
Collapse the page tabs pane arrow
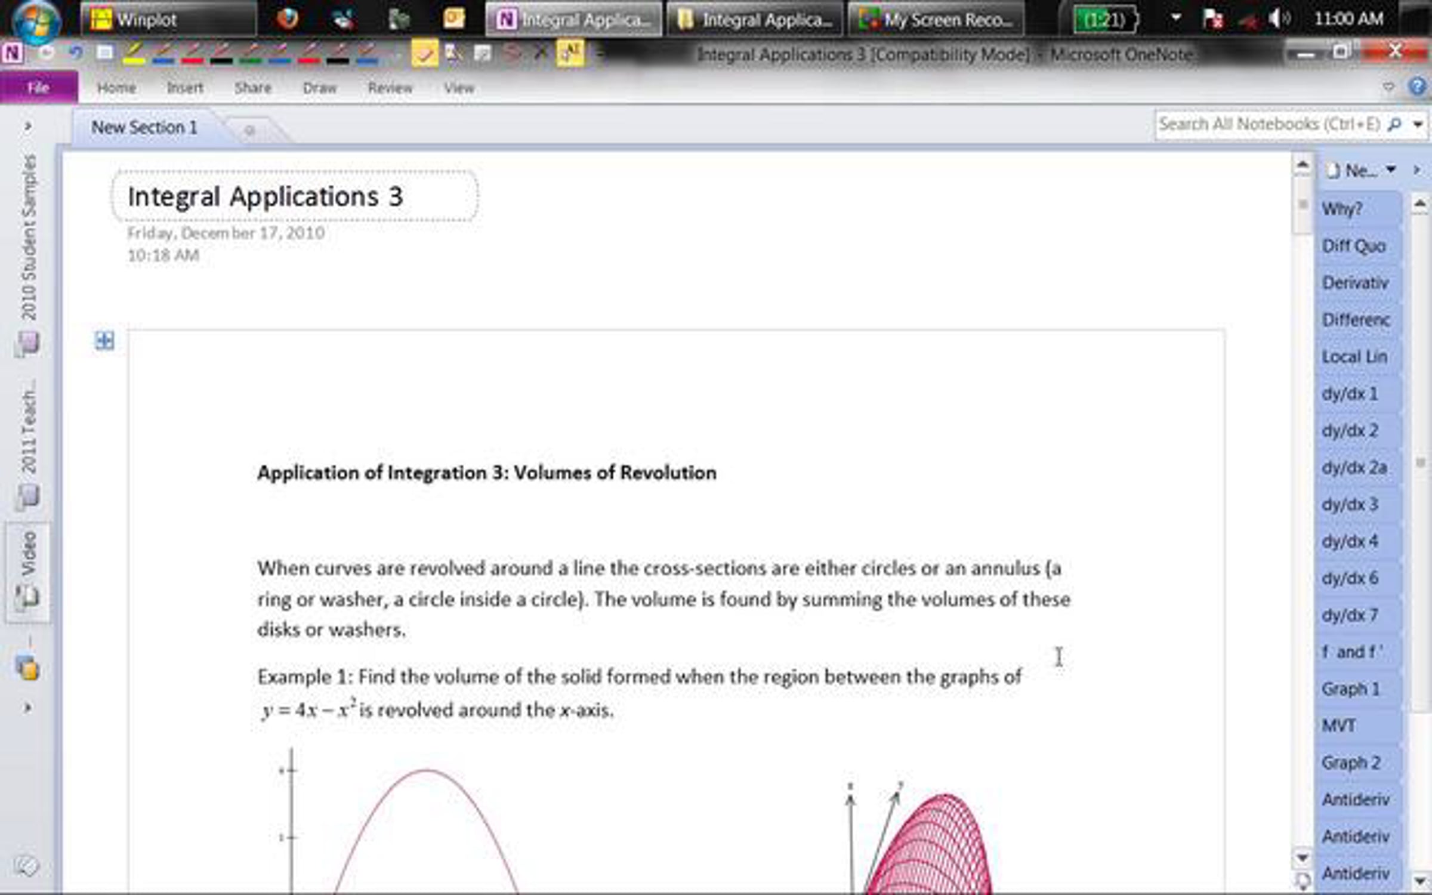pos(1416,170)
